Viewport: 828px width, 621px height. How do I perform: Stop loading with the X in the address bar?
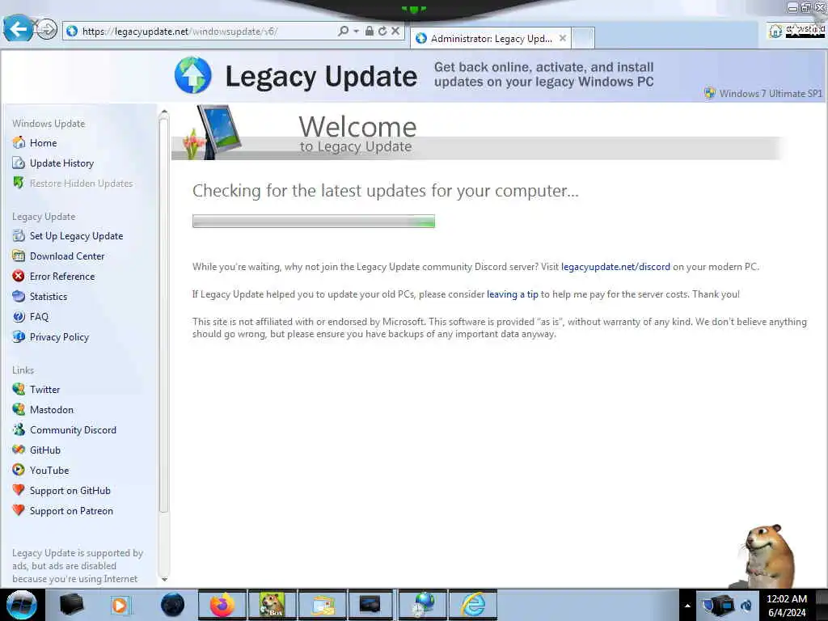click(395, 32)
